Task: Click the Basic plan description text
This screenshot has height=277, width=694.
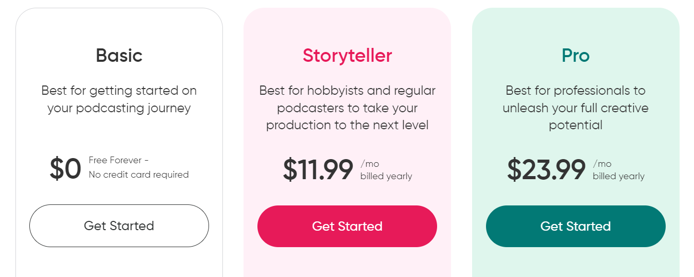Action: pos(119,99)
